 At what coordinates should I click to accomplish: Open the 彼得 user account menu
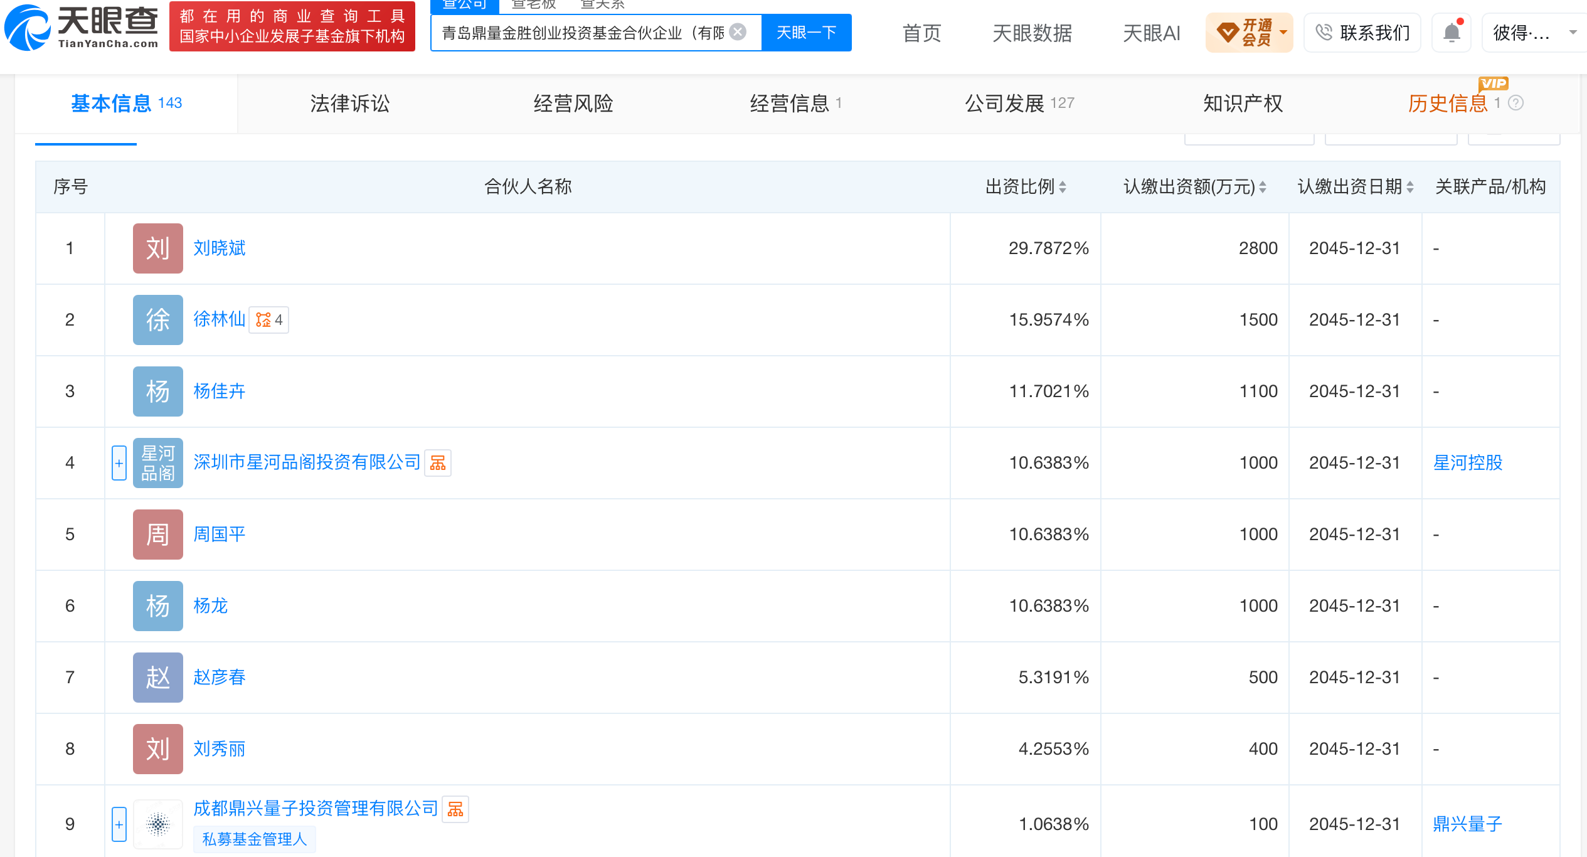pyautogui.click(x=1535, y=32)
